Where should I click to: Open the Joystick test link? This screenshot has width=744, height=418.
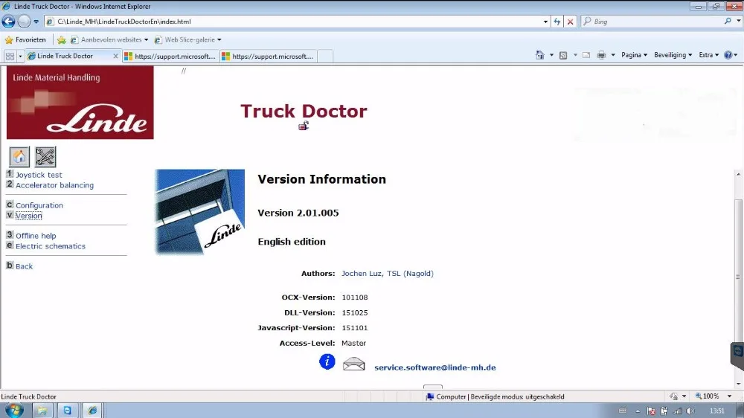39,175
